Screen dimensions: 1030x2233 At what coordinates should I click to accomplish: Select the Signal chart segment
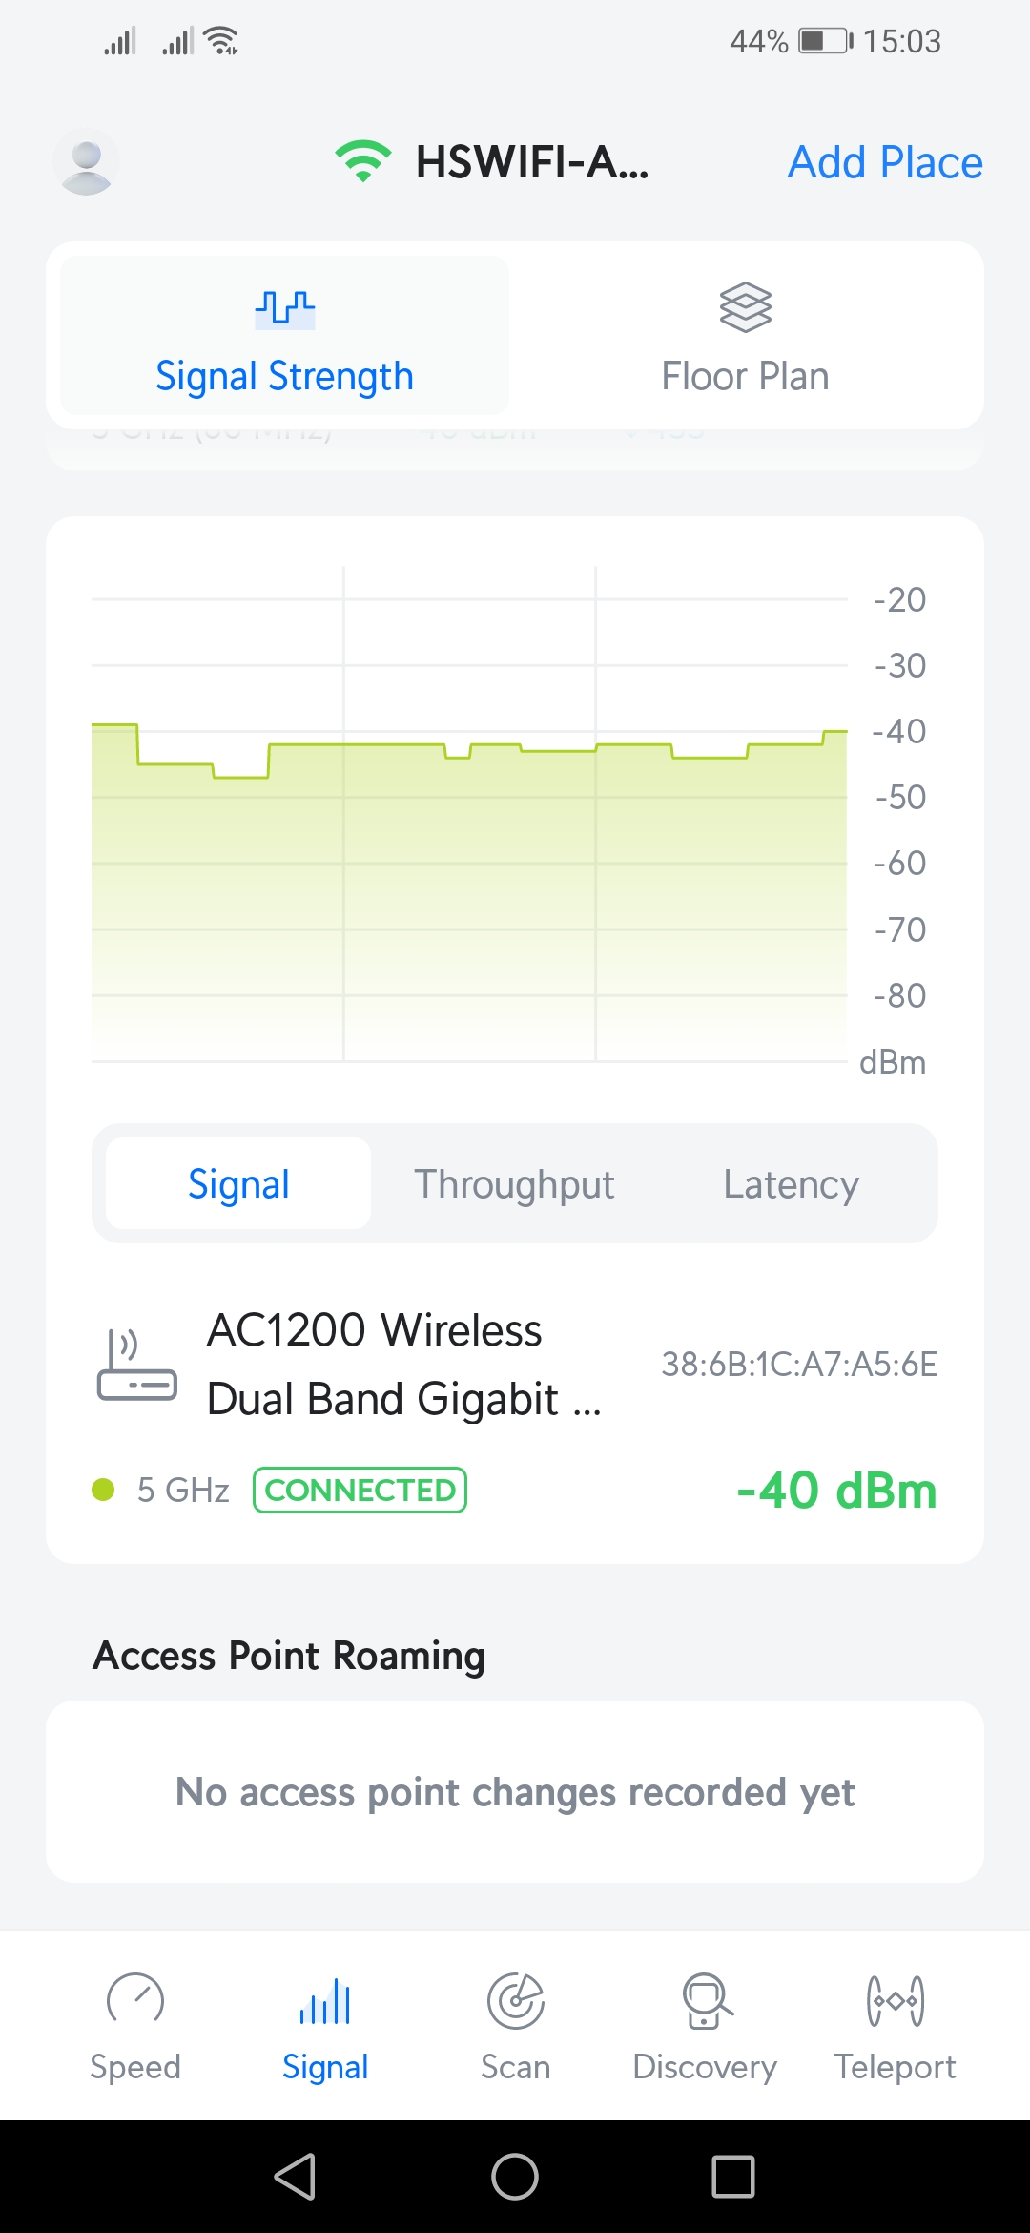pyautogui.click(x=238, y=1184)
